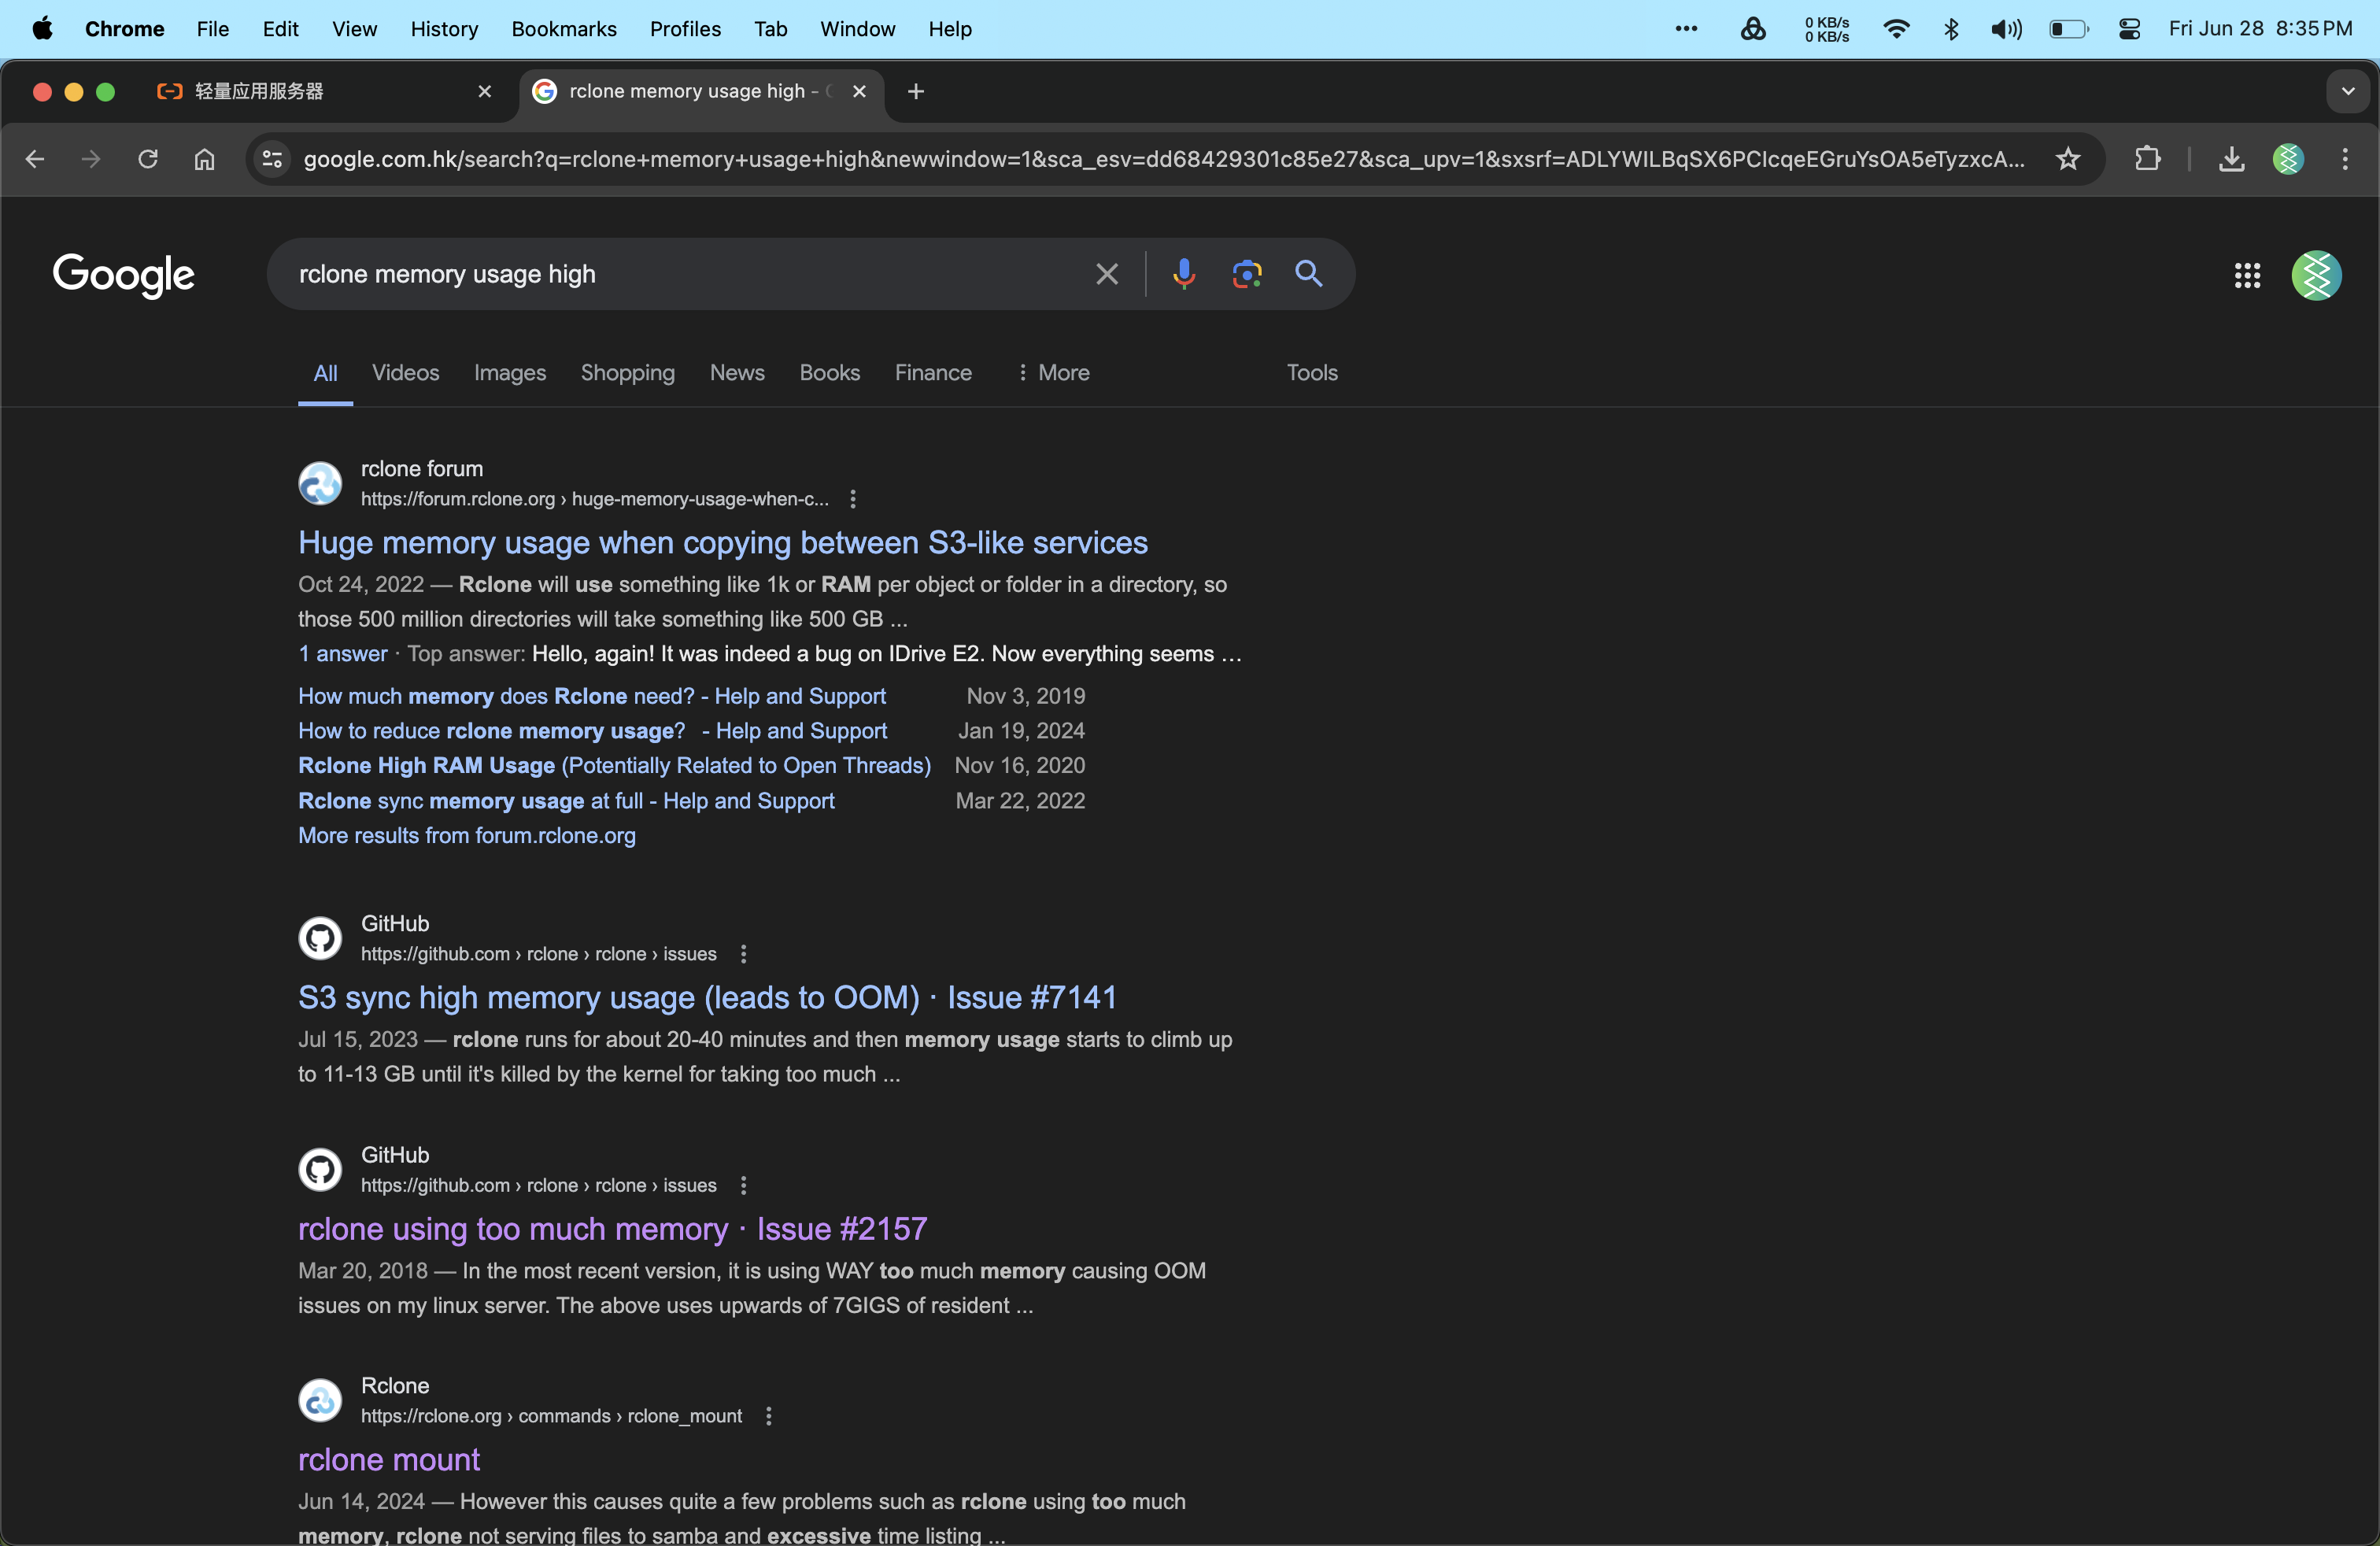This screenshot has width=2380, height=1546.
Task: Expand the More search filters
Action: (x=1053, y=372)
